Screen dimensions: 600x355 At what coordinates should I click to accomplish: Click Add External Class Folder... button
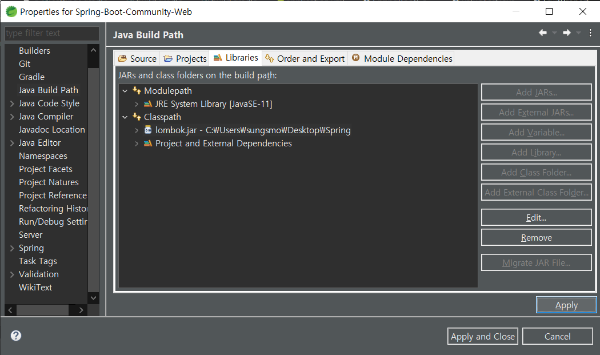coord(537,192)
